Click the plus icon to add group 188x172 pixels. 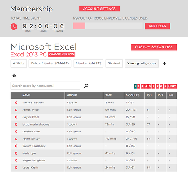[164, 63]
